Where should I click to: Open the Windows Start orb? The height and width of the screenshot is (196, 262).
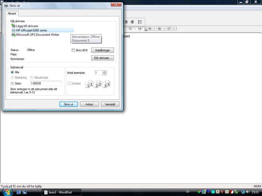tap(7, 192)
